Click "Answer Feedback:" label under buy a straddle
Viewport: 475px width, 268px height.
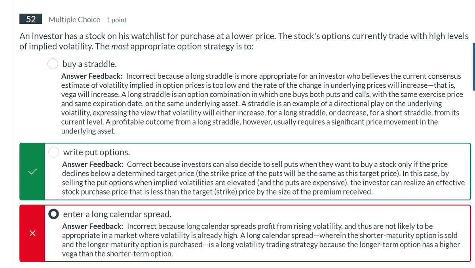[x=92, y=75]
